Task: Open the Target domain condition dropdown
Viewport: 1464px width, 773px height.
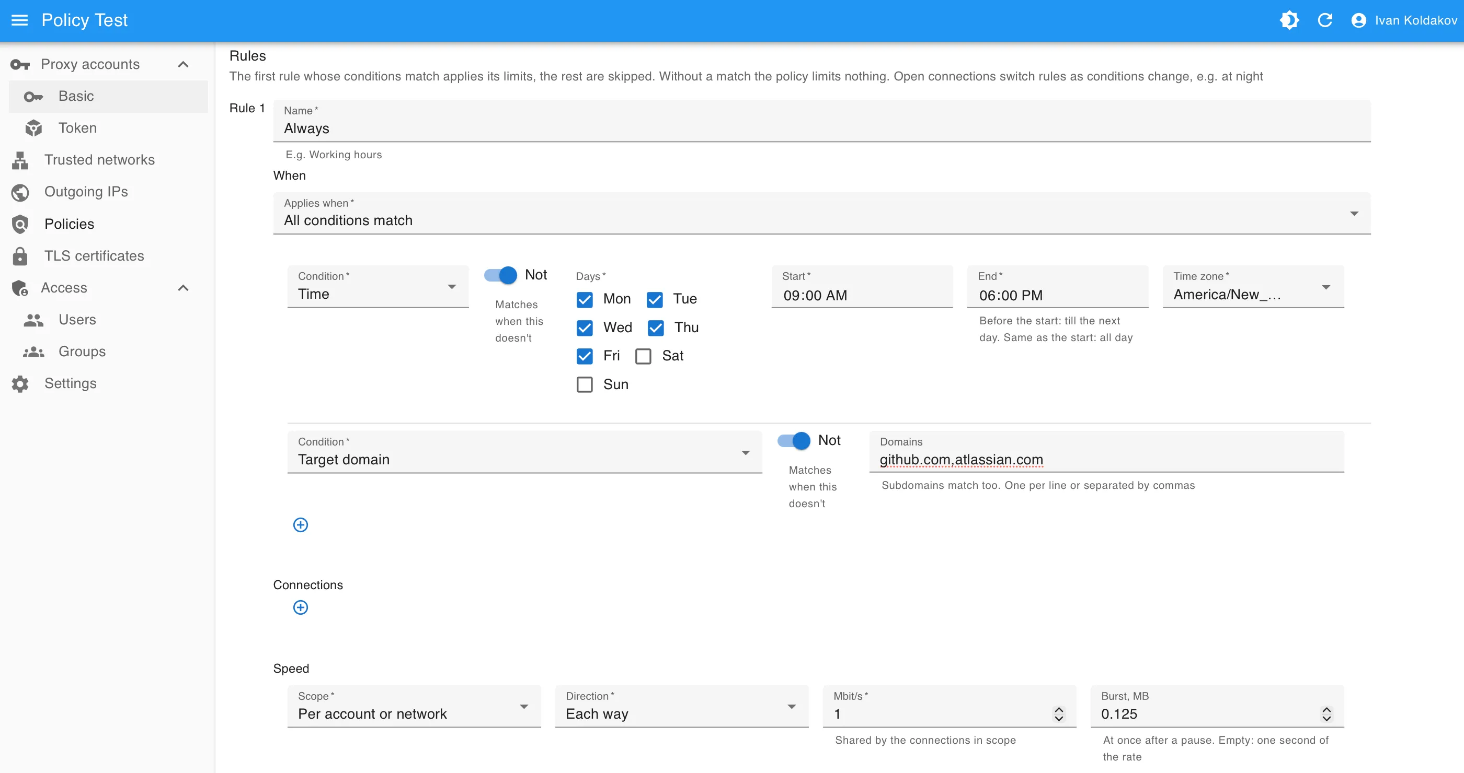Action: click(x=524, y=452)
